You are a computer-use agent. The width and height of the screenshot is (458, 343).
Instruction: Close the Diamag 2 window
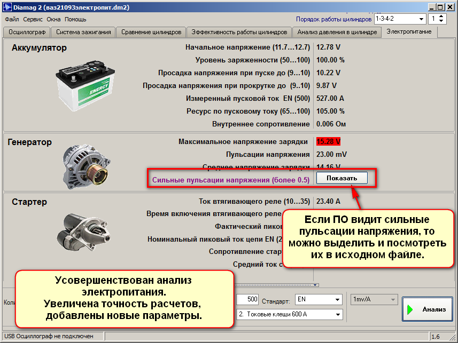(x=450, y=7)
